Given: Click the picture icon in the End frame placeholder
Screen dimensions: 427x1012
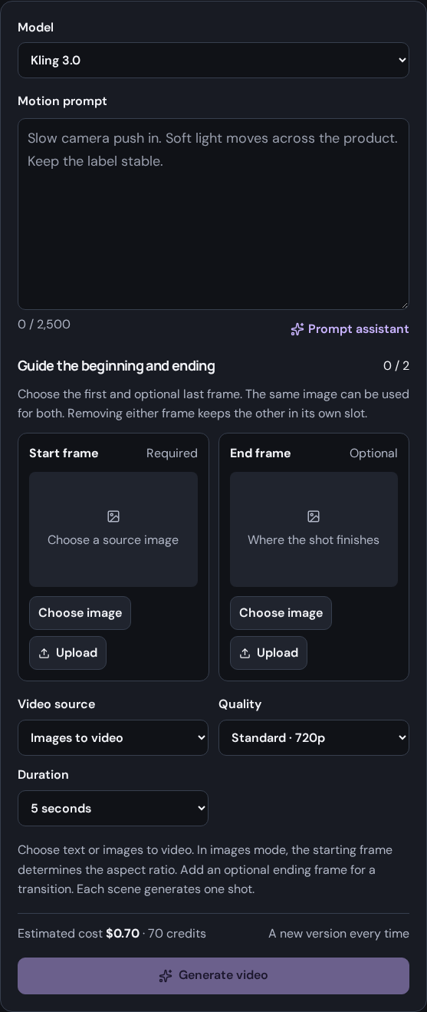Looking at the screenshot, I should click(x=314, y=516).
